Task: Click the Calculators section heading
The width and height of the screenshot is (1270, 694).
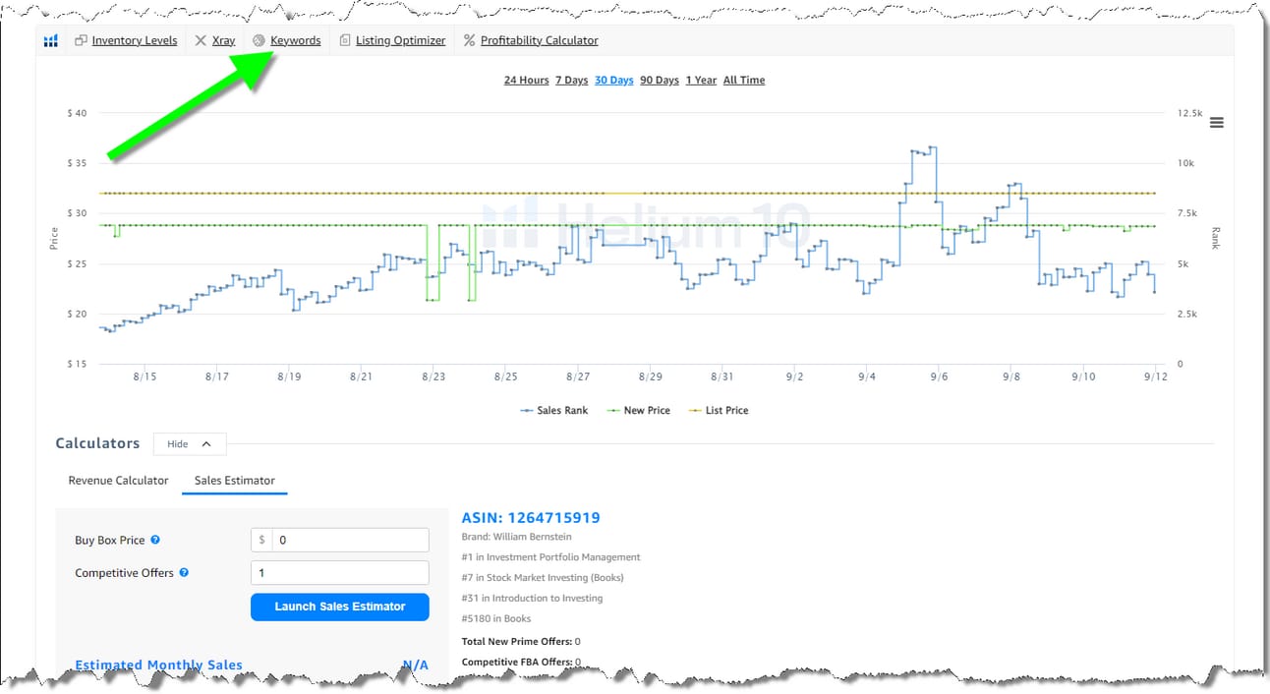Action: coord(97,443)
